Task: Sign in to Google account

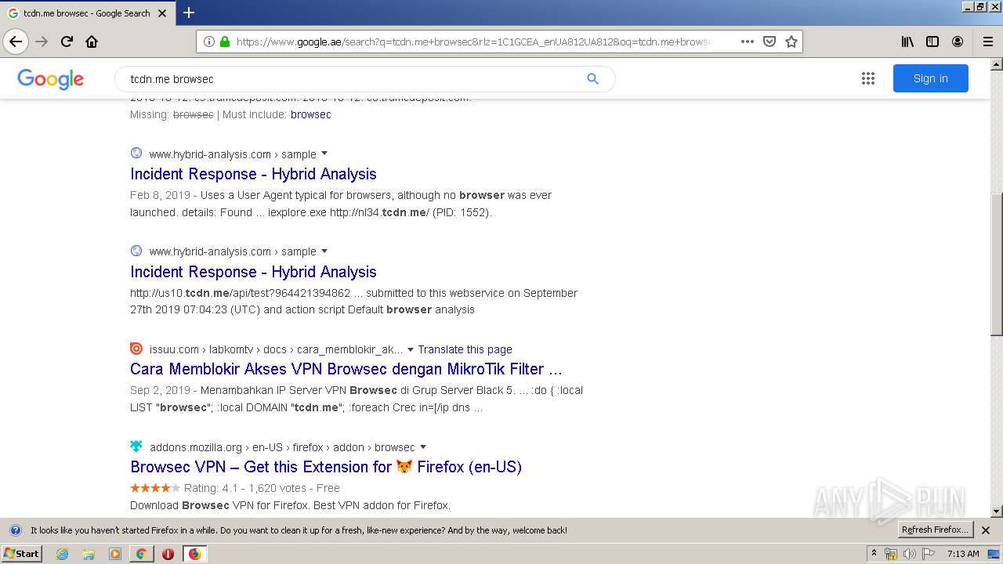Action: [930, 78]
